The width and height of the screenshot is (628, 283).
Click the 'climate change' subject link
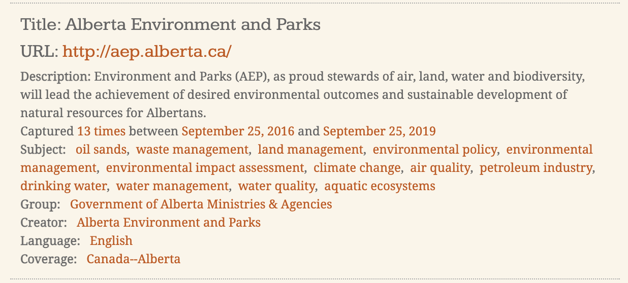(357, 168)
